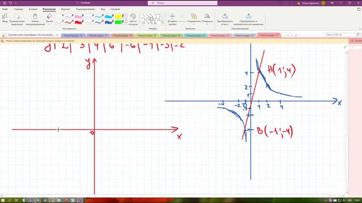
Task: Open section tab Новый раздел 16
Action: coord(73,36)
